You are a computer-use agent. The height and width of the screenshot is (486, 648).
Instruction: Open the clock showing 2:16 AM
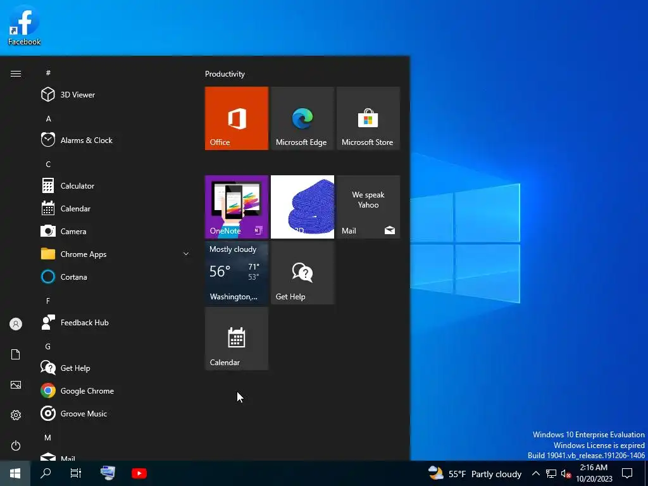pyautogui.click(x=594, y=473)
